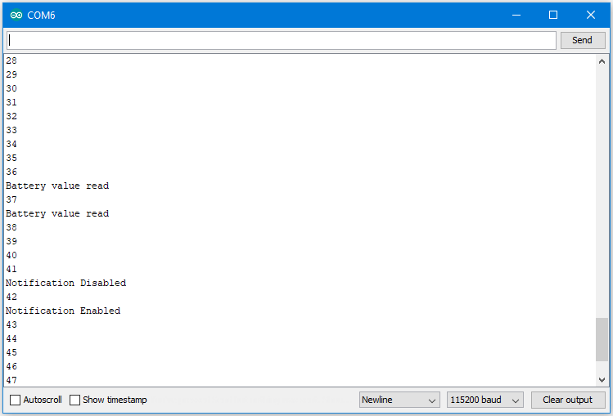Click the 'Notification Enabled' output line
Viewport: 613px width, 416px height.
click(63, 311)
